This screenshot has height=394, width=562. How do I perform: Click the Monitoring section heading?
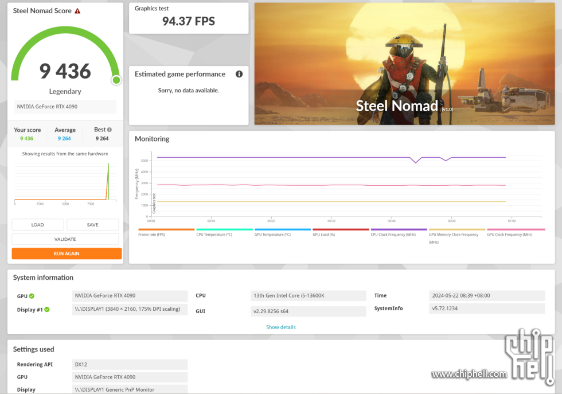point(152,139)
